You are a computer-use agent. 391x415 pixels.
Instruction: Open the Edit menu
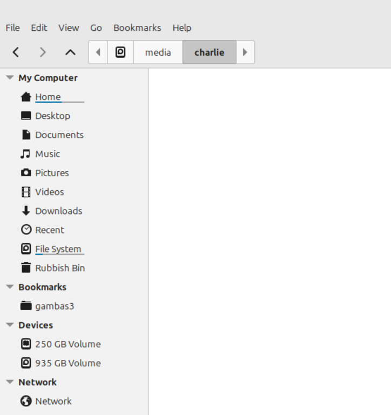pyautogui.click(x=39, y=28)
